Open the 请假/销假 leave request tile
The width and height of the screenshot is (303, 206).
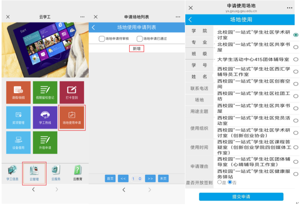[x=18, y=92]
